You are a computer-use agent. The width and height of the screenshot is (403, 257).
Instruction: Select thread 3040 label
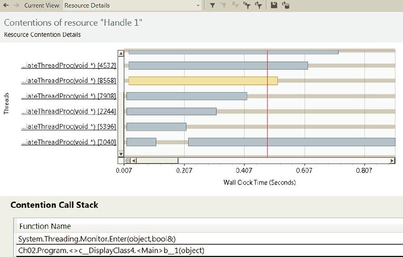coord(68,142)
